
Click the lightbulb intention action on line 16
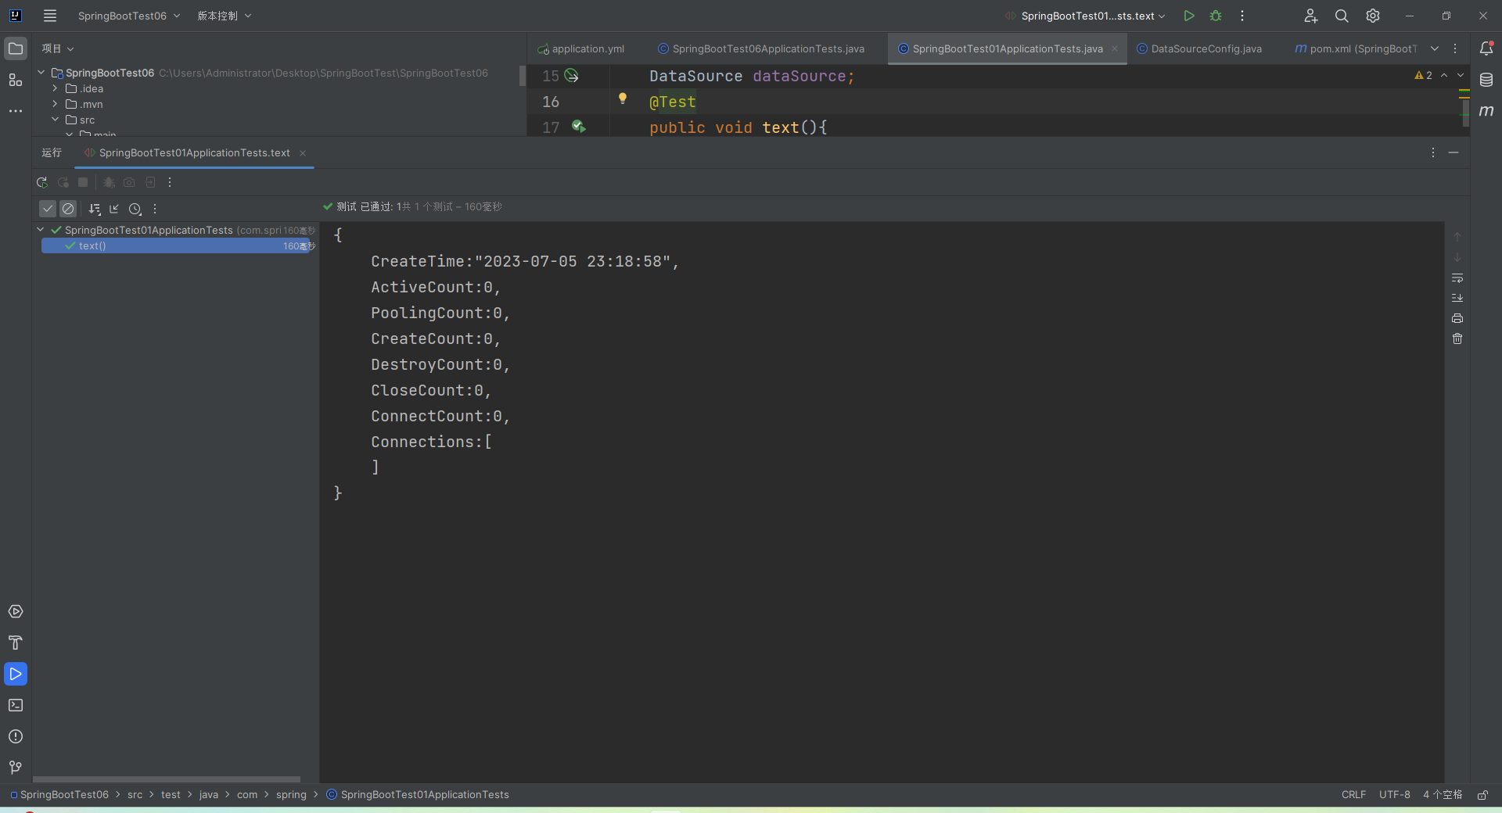623,98
